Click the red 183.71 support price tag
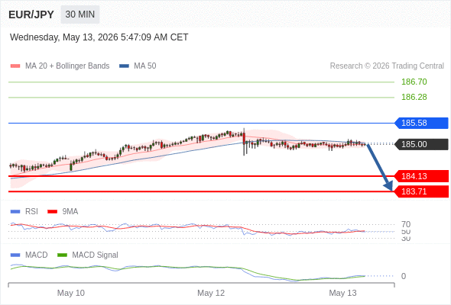 (421, 191)
